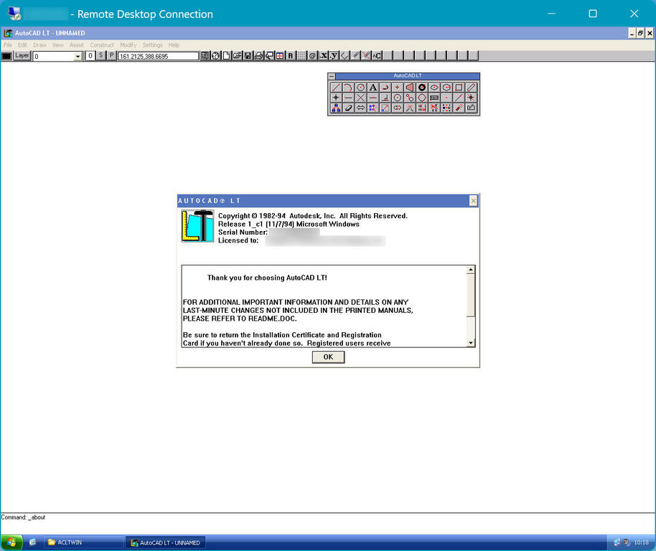Image resolution: width=656 pixels, height=551 pixels.
Task: Select the Point draw tool, top row
Action: click(x=397, y=88)
